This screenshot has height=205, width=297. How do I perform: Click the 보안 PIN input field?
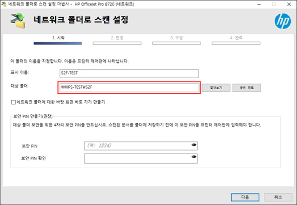[141, 146]
